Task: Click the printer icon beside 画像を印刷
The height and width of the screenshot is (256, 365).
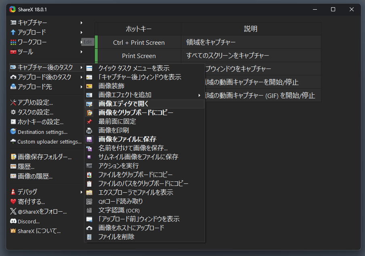Action: pos(89,130)
